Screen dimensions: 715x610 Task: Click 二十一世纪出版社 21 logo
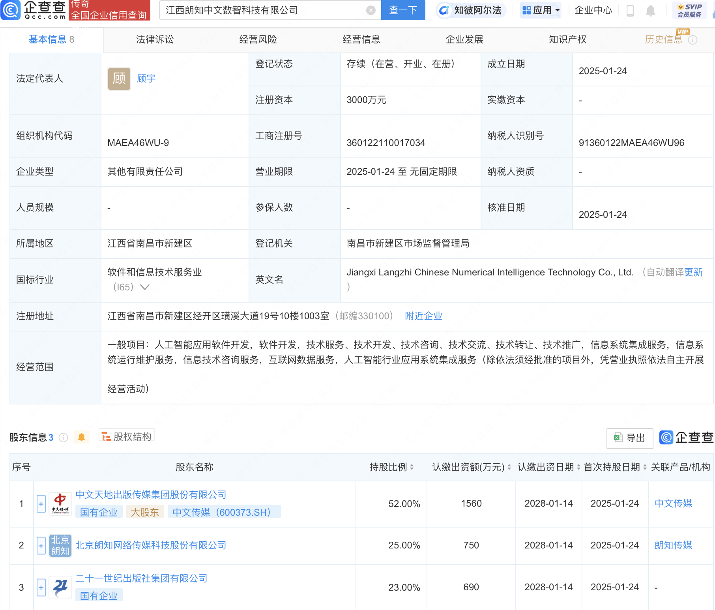[x=60, y=588]
